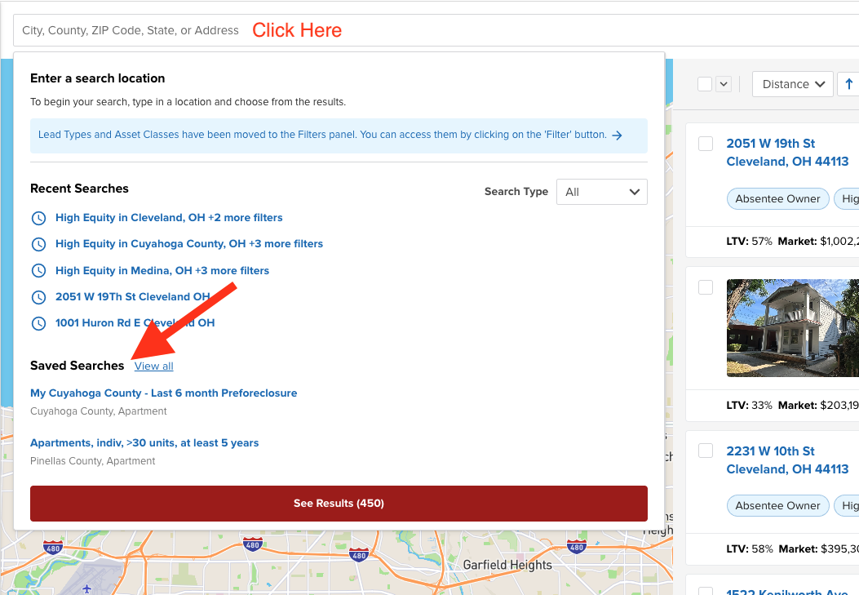This screenshot has height=595, width=859.
Task: Check the 2231 W 10th St listing
Action: click(x=706, y=451)
